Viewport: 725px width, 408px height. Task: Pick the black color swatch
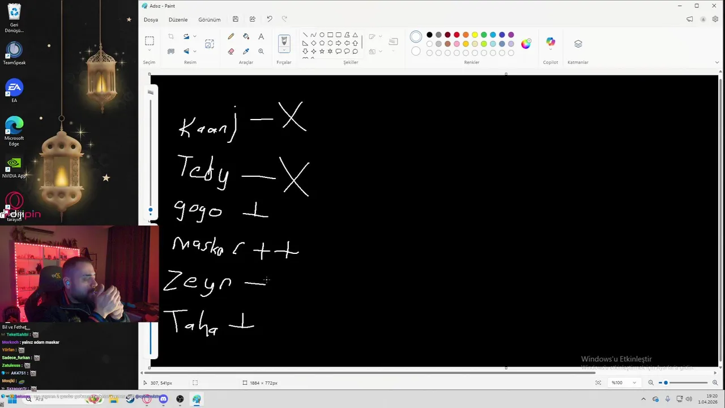tap(429, 35)
